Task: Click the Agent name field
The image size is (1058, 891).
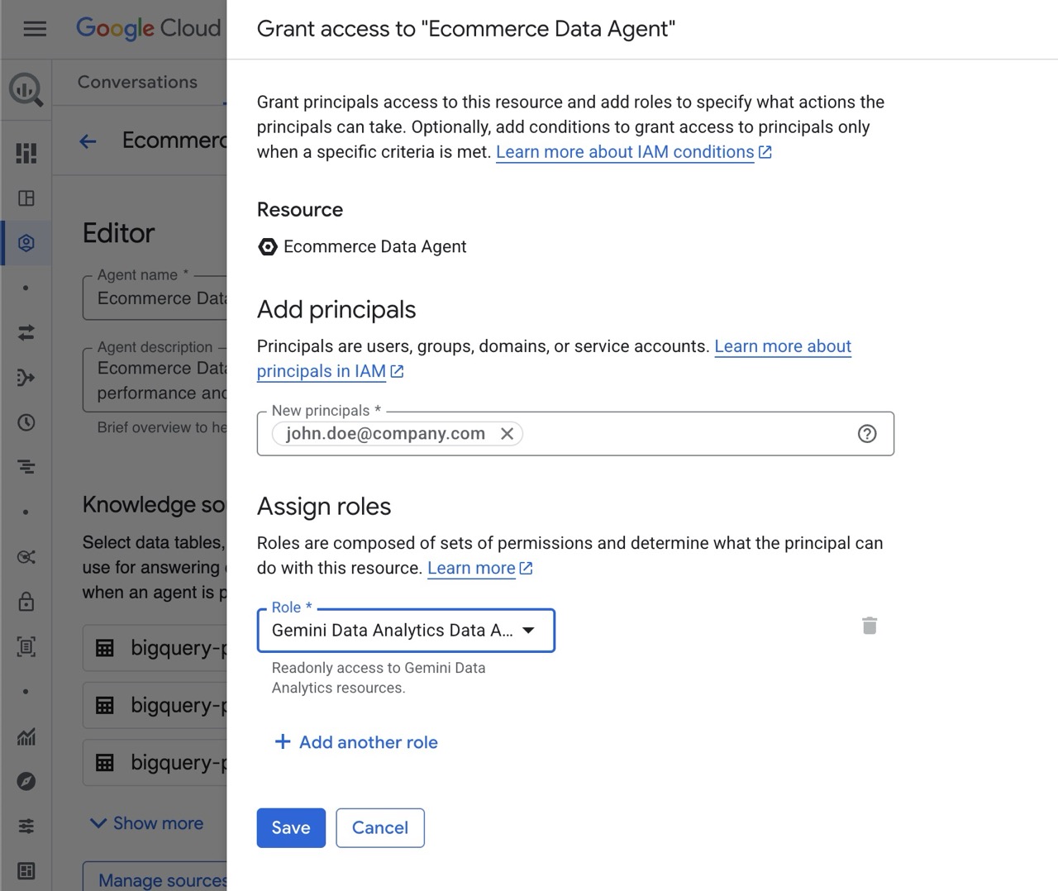Action: point(157,298)
